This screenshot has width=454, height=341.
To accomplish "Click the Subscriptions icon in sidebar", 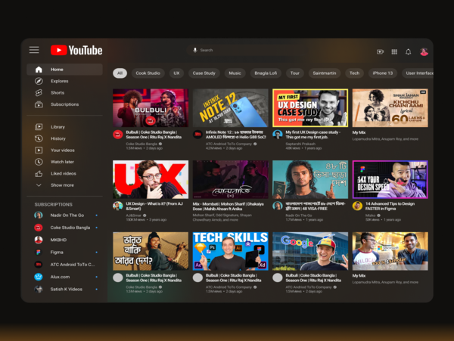I will click(39, 104).
